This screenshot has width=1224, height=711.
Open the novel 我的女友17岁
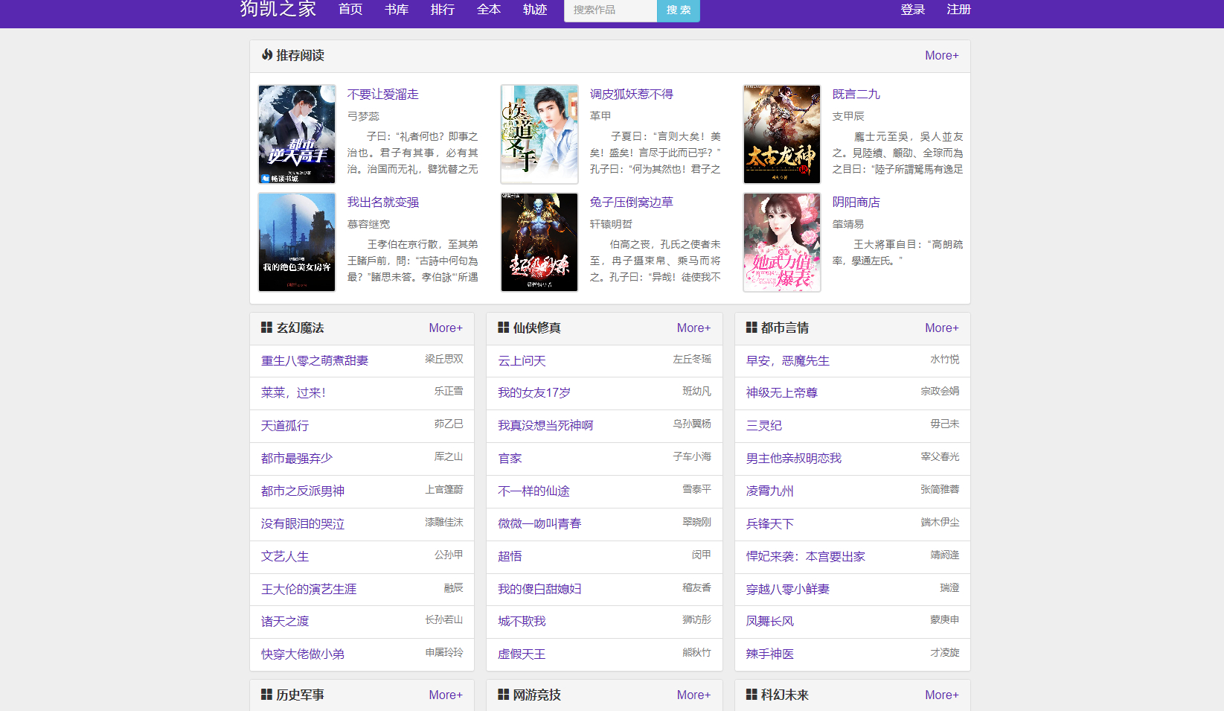pyautogui.click(x=534, y=393)
